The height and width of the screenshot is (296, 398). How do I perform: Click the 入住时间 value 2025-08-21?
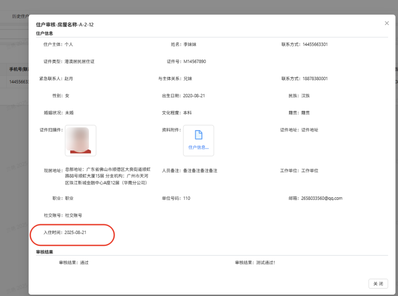[x=75, y=232]
